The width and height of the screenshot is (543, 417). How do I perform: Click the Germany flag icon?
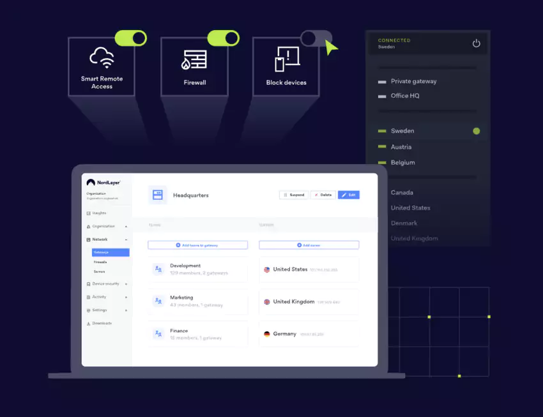pos(268,333)
